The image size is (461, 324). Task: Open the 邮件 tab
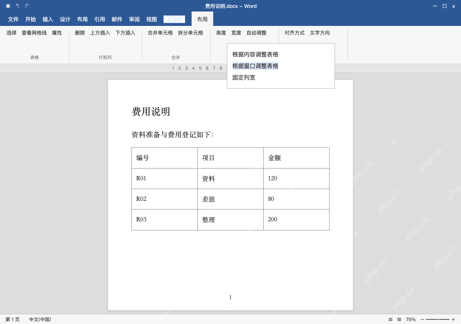117,19
